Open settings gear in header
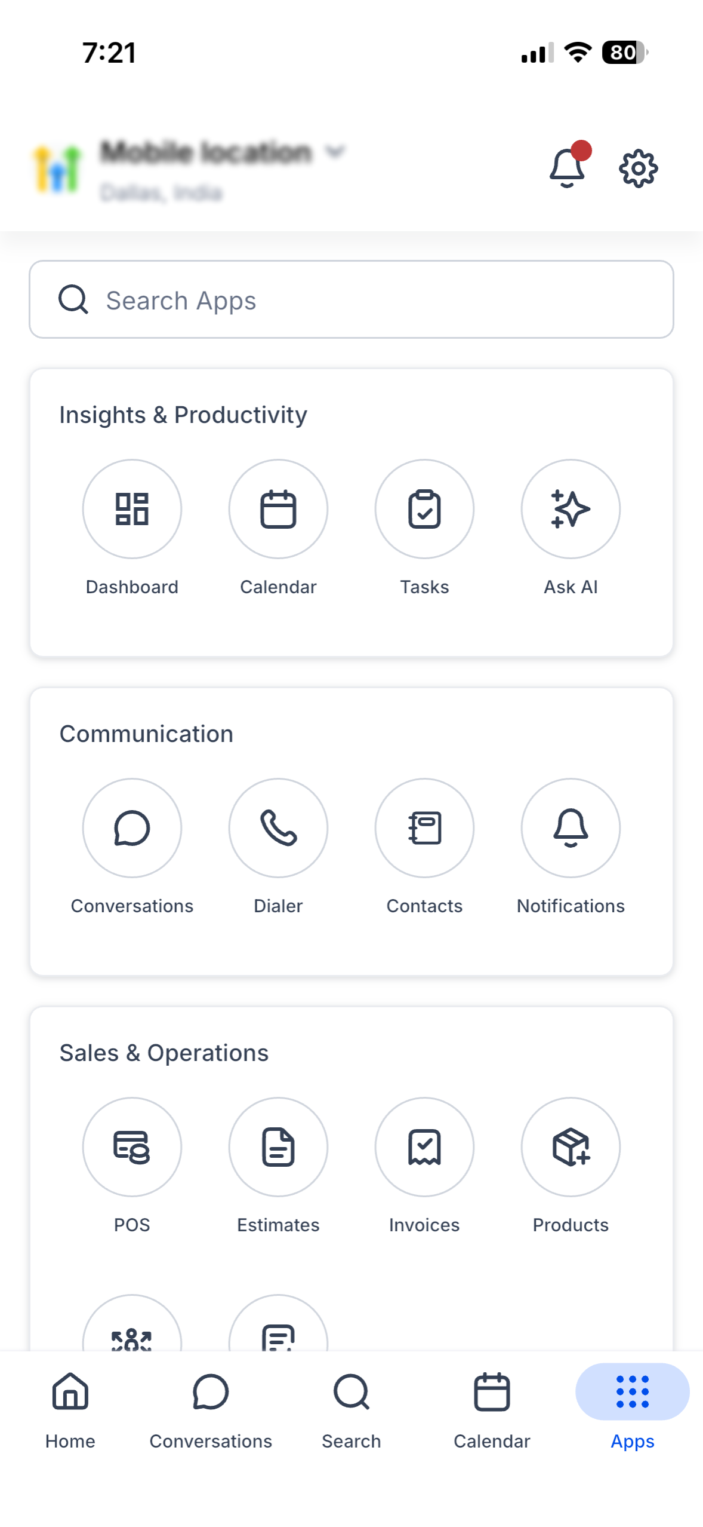 [x=638, y=168]
